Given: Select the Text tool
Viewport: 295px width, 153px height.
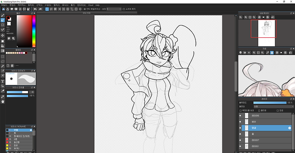Looking at the screenshot, I should tap(2, 81).
